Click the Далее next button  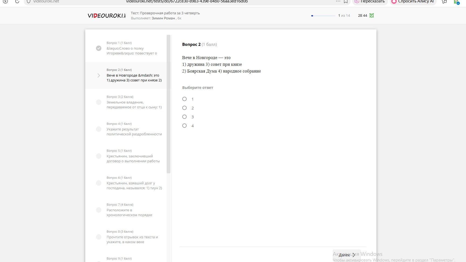pyautogui.click(x=347, y=255)
